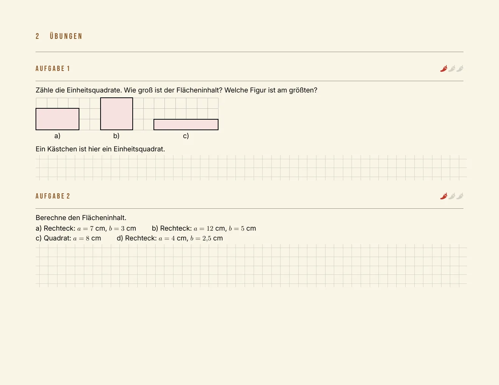Click the answer grid below Aufgabe 1
Viewport: 499px width, 385px height.
(251, 167)
